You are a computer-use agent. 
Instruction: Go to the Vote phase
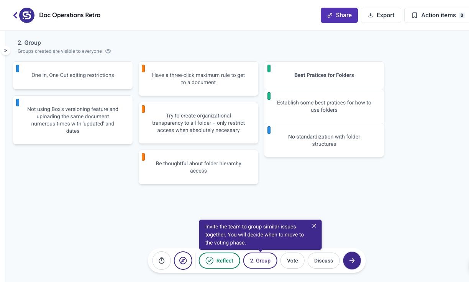292,261
